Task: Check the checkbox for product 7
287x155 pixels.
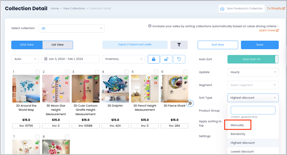Action: 37,137
